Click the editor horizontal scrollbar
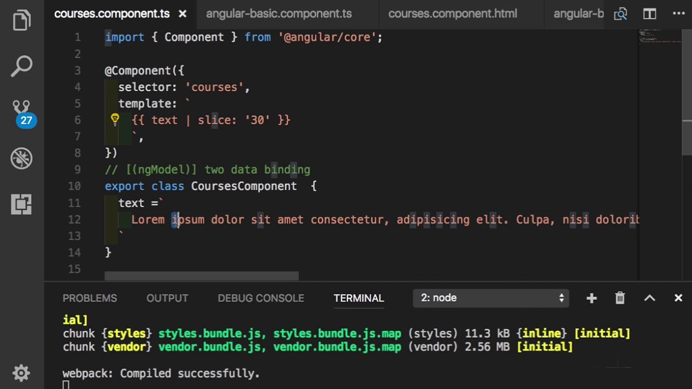This screenshot has width=692, height=389. coord(201,276)
